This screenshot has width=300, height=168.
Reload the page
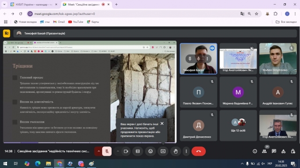[x=21, y=14]
